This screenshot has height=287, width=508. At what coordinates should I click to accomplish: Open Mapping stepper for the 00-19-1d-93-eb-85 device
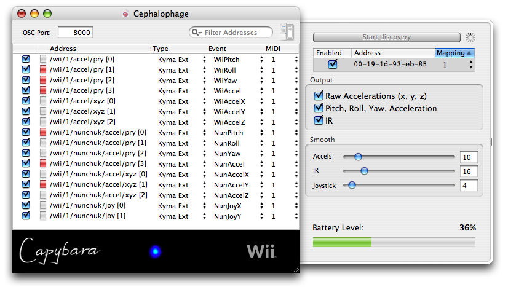click(470, 65)
